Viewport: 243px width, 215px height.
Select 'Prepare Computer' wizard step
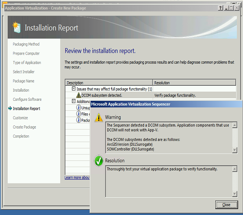pos(26,53)
